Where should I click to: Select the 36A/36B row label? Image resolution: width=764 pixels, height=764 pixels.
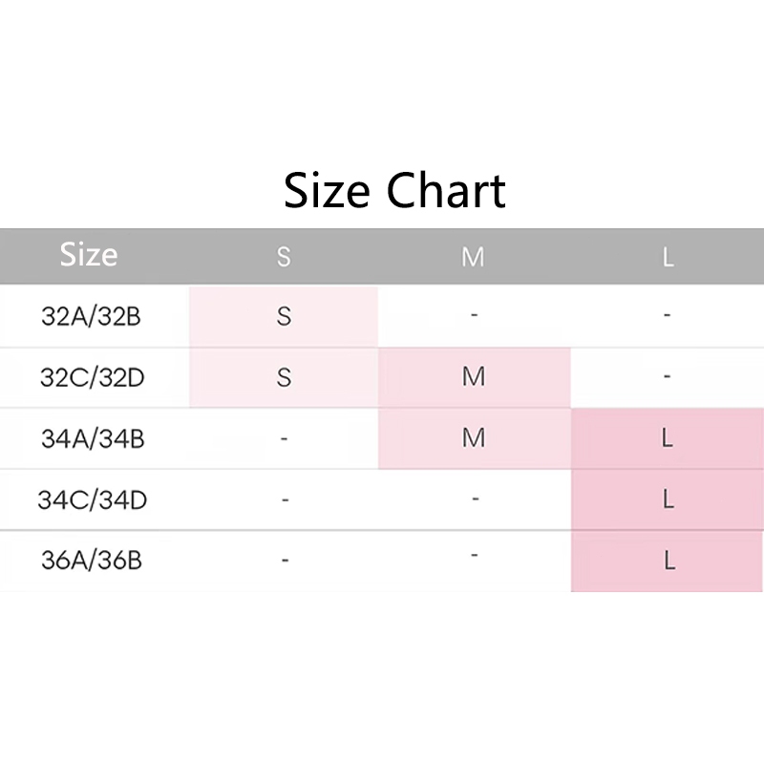coord(92,561)
